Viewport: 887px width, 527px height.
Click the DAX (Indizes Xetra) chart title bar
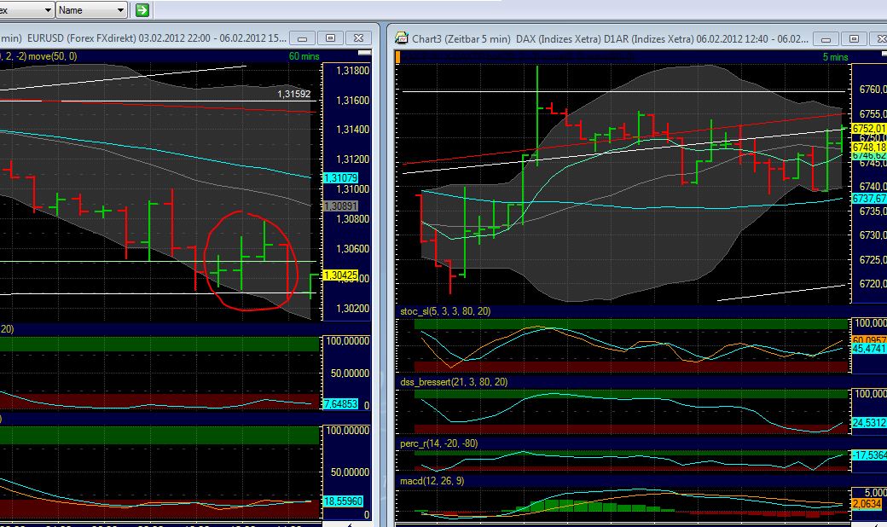click(x=597, y=38)
